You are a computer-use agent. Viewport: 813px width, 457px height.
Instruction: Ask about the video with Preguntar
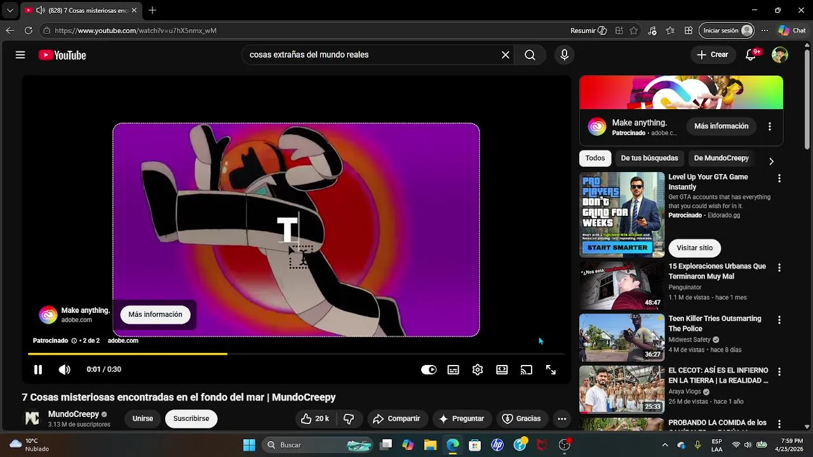pyautogui.click(x=461, y=419)
